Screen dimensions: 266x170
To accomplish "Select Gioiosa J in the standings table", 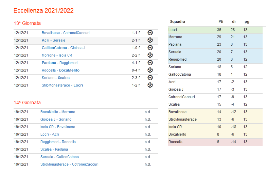I will (176, 89).
